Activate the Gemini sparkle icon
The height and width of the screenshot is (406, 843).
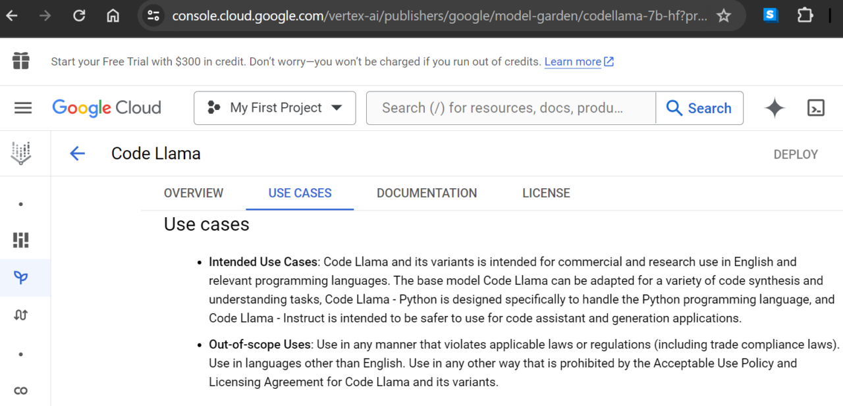click(775, 107)
